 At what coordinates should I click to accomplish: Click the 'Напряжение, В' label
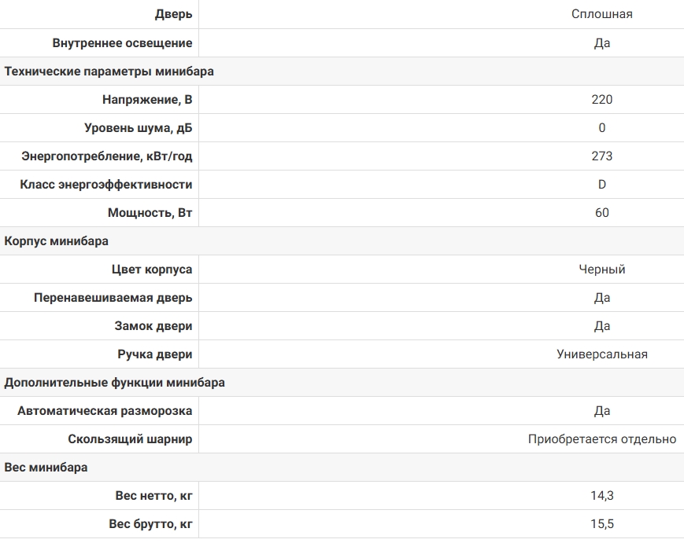147,100
